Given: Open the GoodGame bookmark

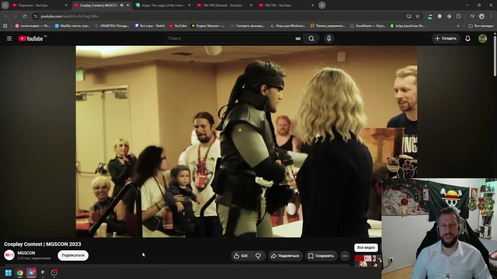Looking at the screenshot, I should pyautogui.click(x=368, y=26).
